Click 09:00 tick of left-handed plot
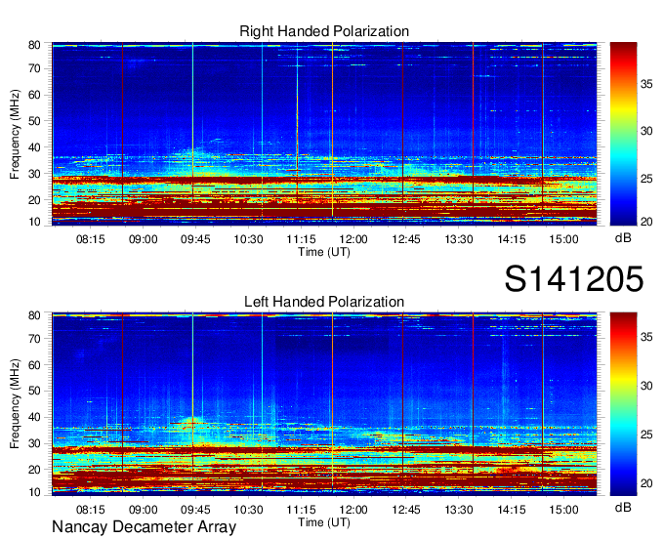 click(x=144, y=510)
